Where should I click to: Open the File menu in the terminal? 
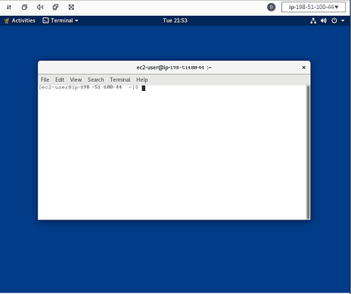45,80
